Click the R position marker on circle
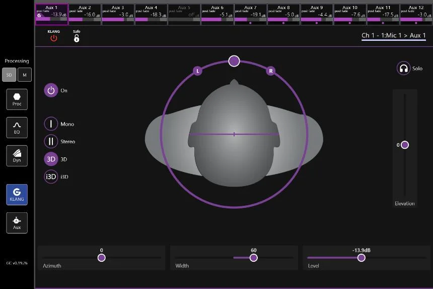The width and height of the screenshot is (433, 289). tap(271, 71)
